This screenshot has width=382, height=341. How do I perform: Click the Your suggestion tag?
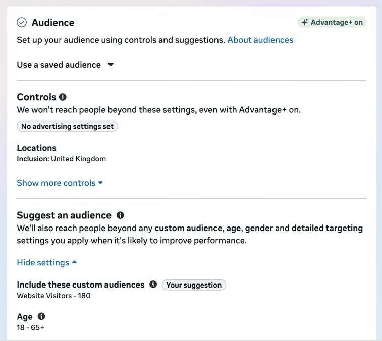click(194, 285)
